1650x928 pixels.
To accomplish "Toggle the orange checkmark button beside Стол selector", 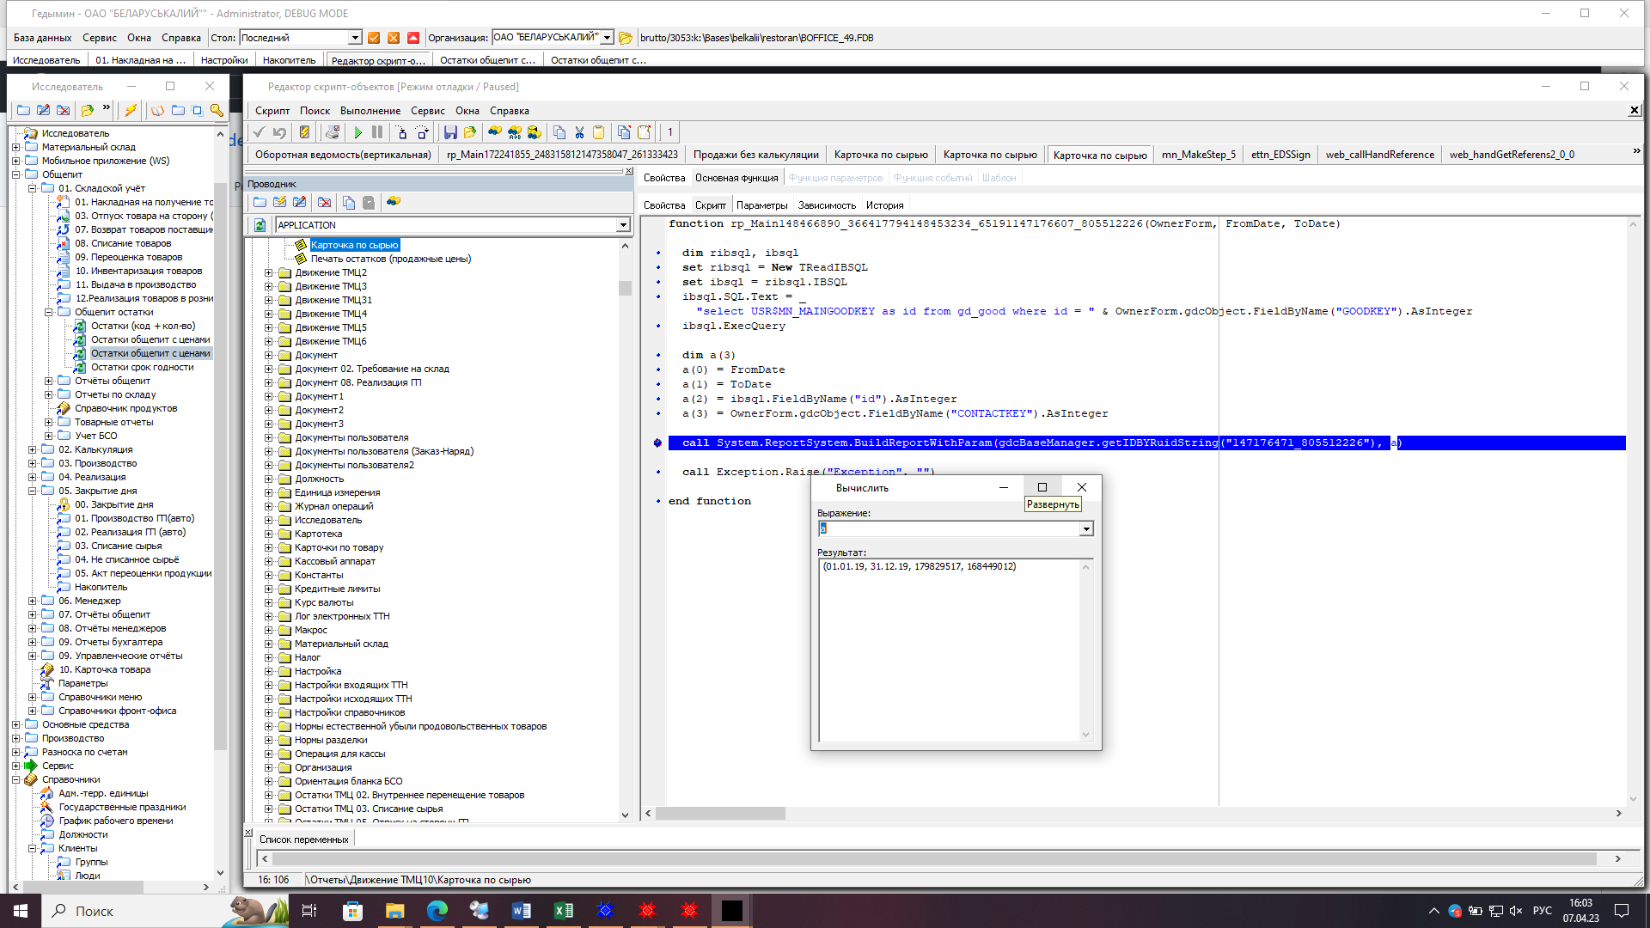I will 373,37.
